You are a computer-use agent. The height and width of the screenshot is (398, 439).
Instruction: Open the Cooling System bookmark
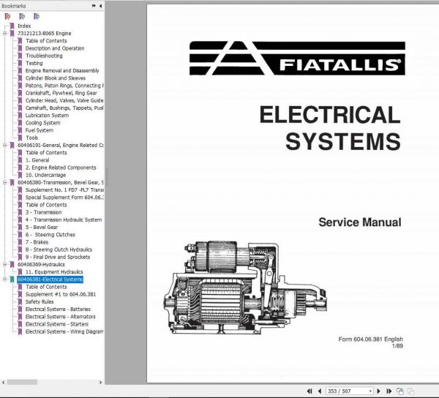point(43,123)
